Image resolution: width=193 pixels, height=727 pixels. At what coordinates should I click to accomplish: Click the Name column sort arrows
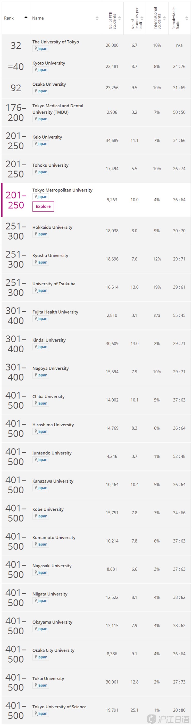(97, 18)
